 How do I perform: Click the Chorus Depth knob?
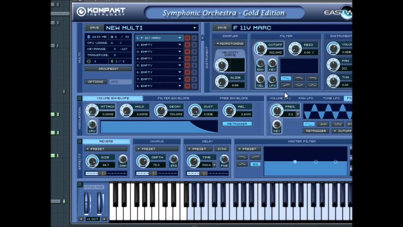click(143, 161)
